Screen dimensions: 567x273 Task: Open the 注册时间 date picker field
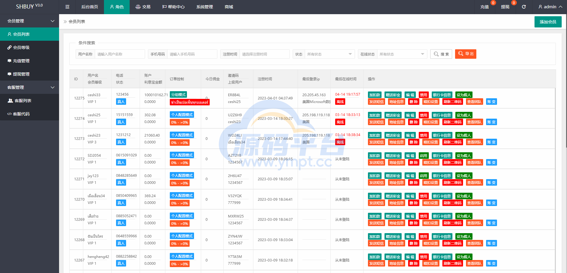pos(264,54)
